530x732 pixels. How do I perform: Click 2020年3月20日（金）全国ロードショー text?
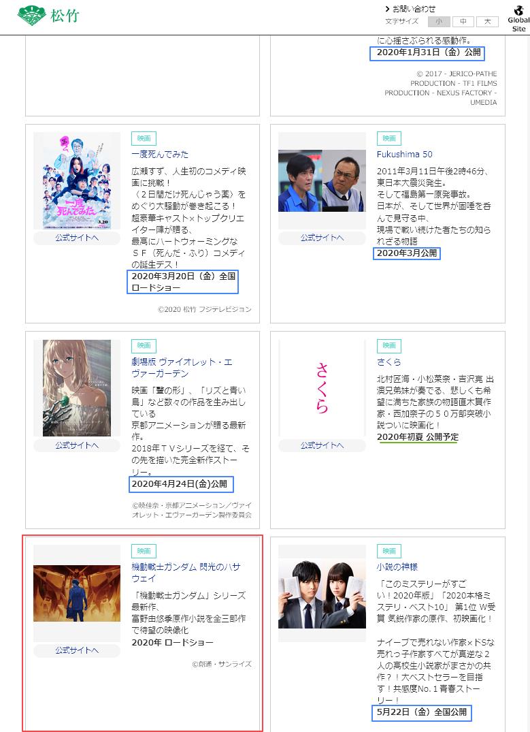point(183,282)
